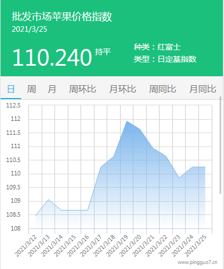The width and height of the screenshot is (224, 269).
Task: Click the 112.5 y-axis label
Action: tap(13, 105)
